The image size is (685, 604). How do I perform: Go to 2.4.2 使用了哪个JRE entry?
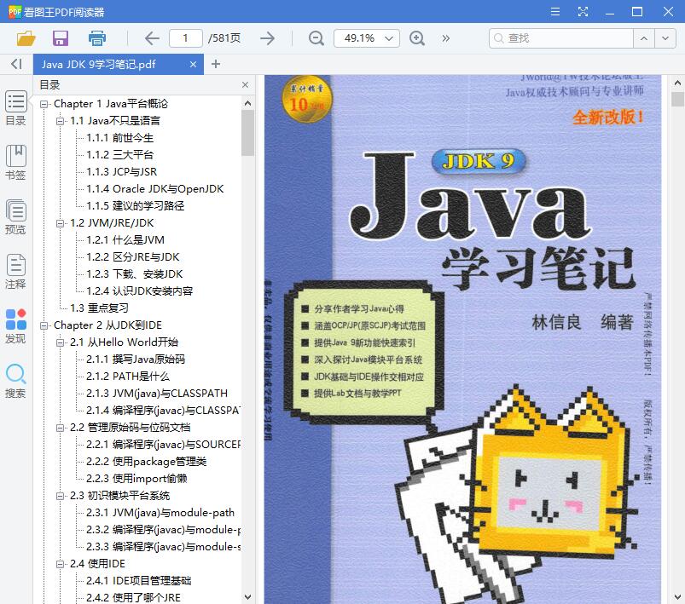click(x=133, y=597)
